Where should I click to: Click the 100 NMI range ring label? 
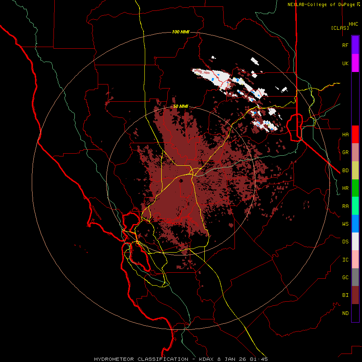point(181,32)
